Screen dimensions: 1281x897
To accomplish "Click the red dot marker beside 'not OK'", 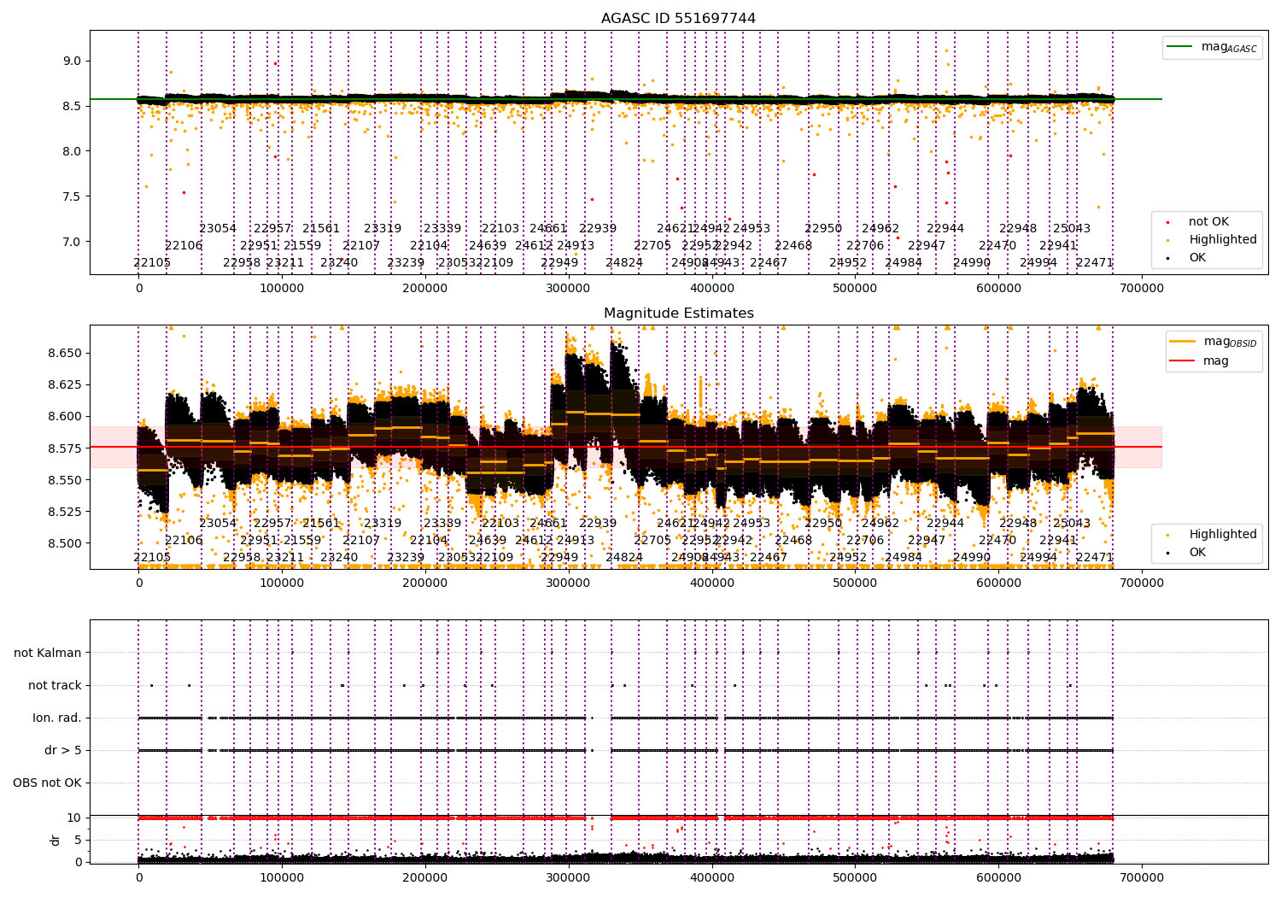I will coord(1167,222).
